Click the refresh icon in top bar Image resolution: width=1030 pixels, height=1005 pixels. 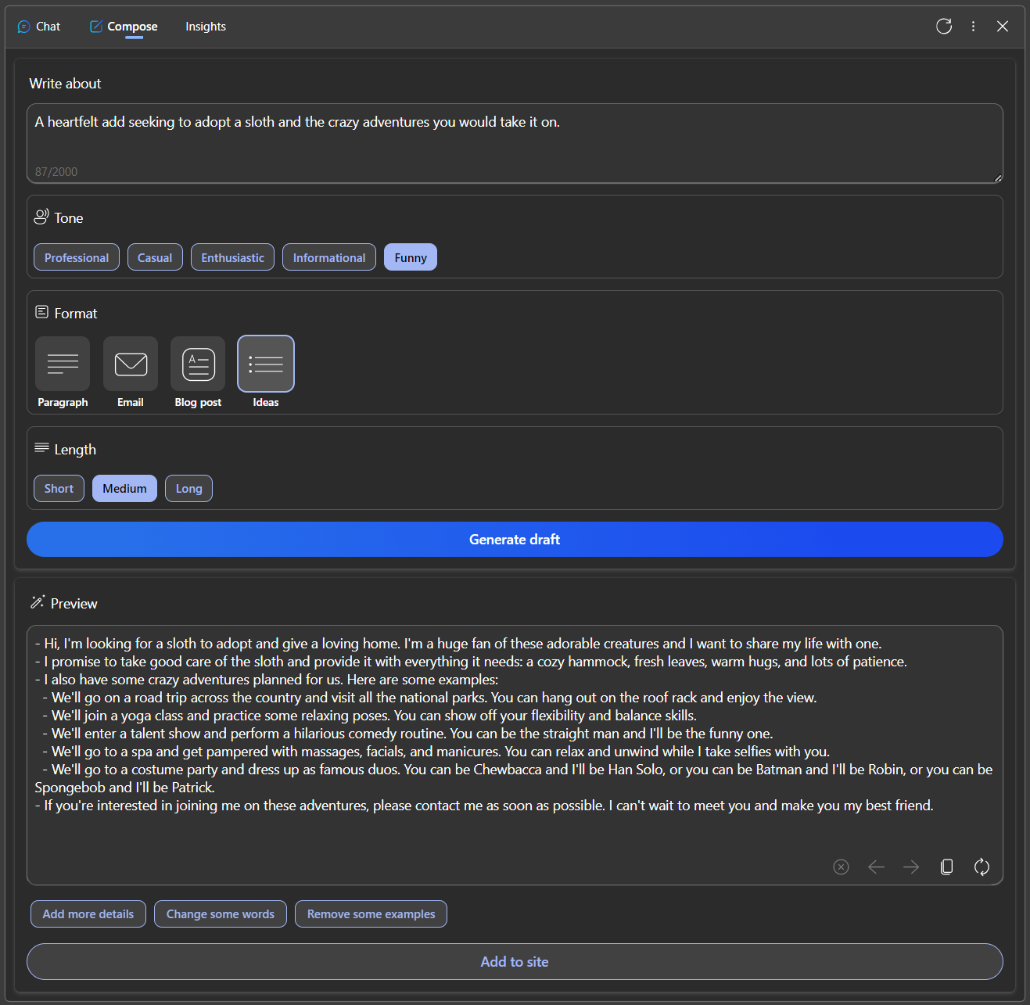coord(944,27)
